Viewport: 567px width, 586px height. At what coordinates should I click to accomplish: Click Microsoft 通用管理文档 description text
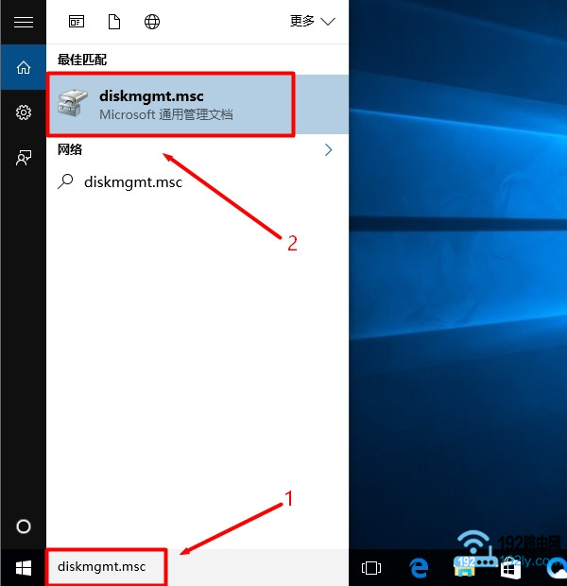166,114
